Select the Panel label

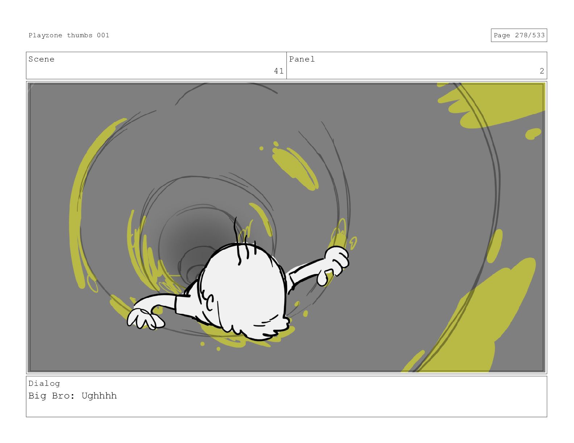coord(302,59)
